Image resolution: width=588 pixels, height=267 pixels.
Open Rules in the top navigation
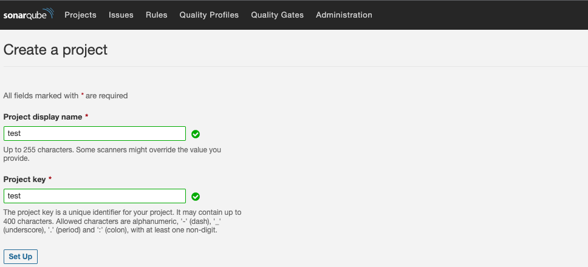(x=156, y=15)
